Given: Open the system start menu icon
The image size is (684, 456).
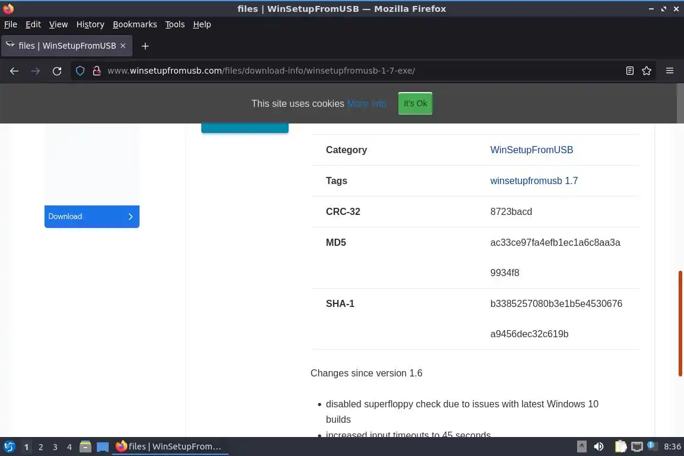Looking at the screenshot, I should click(x=9, y=446).
